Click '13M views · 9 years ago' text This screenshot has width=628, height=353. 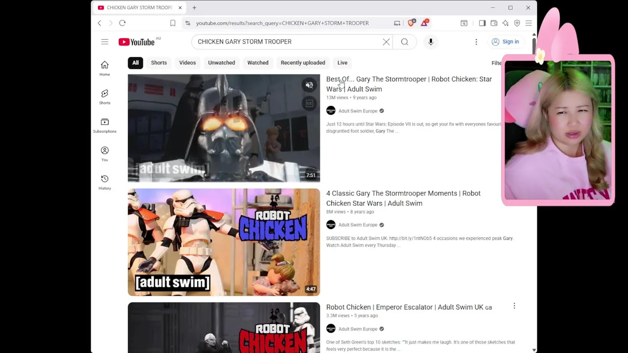click(x=351, y=98)
